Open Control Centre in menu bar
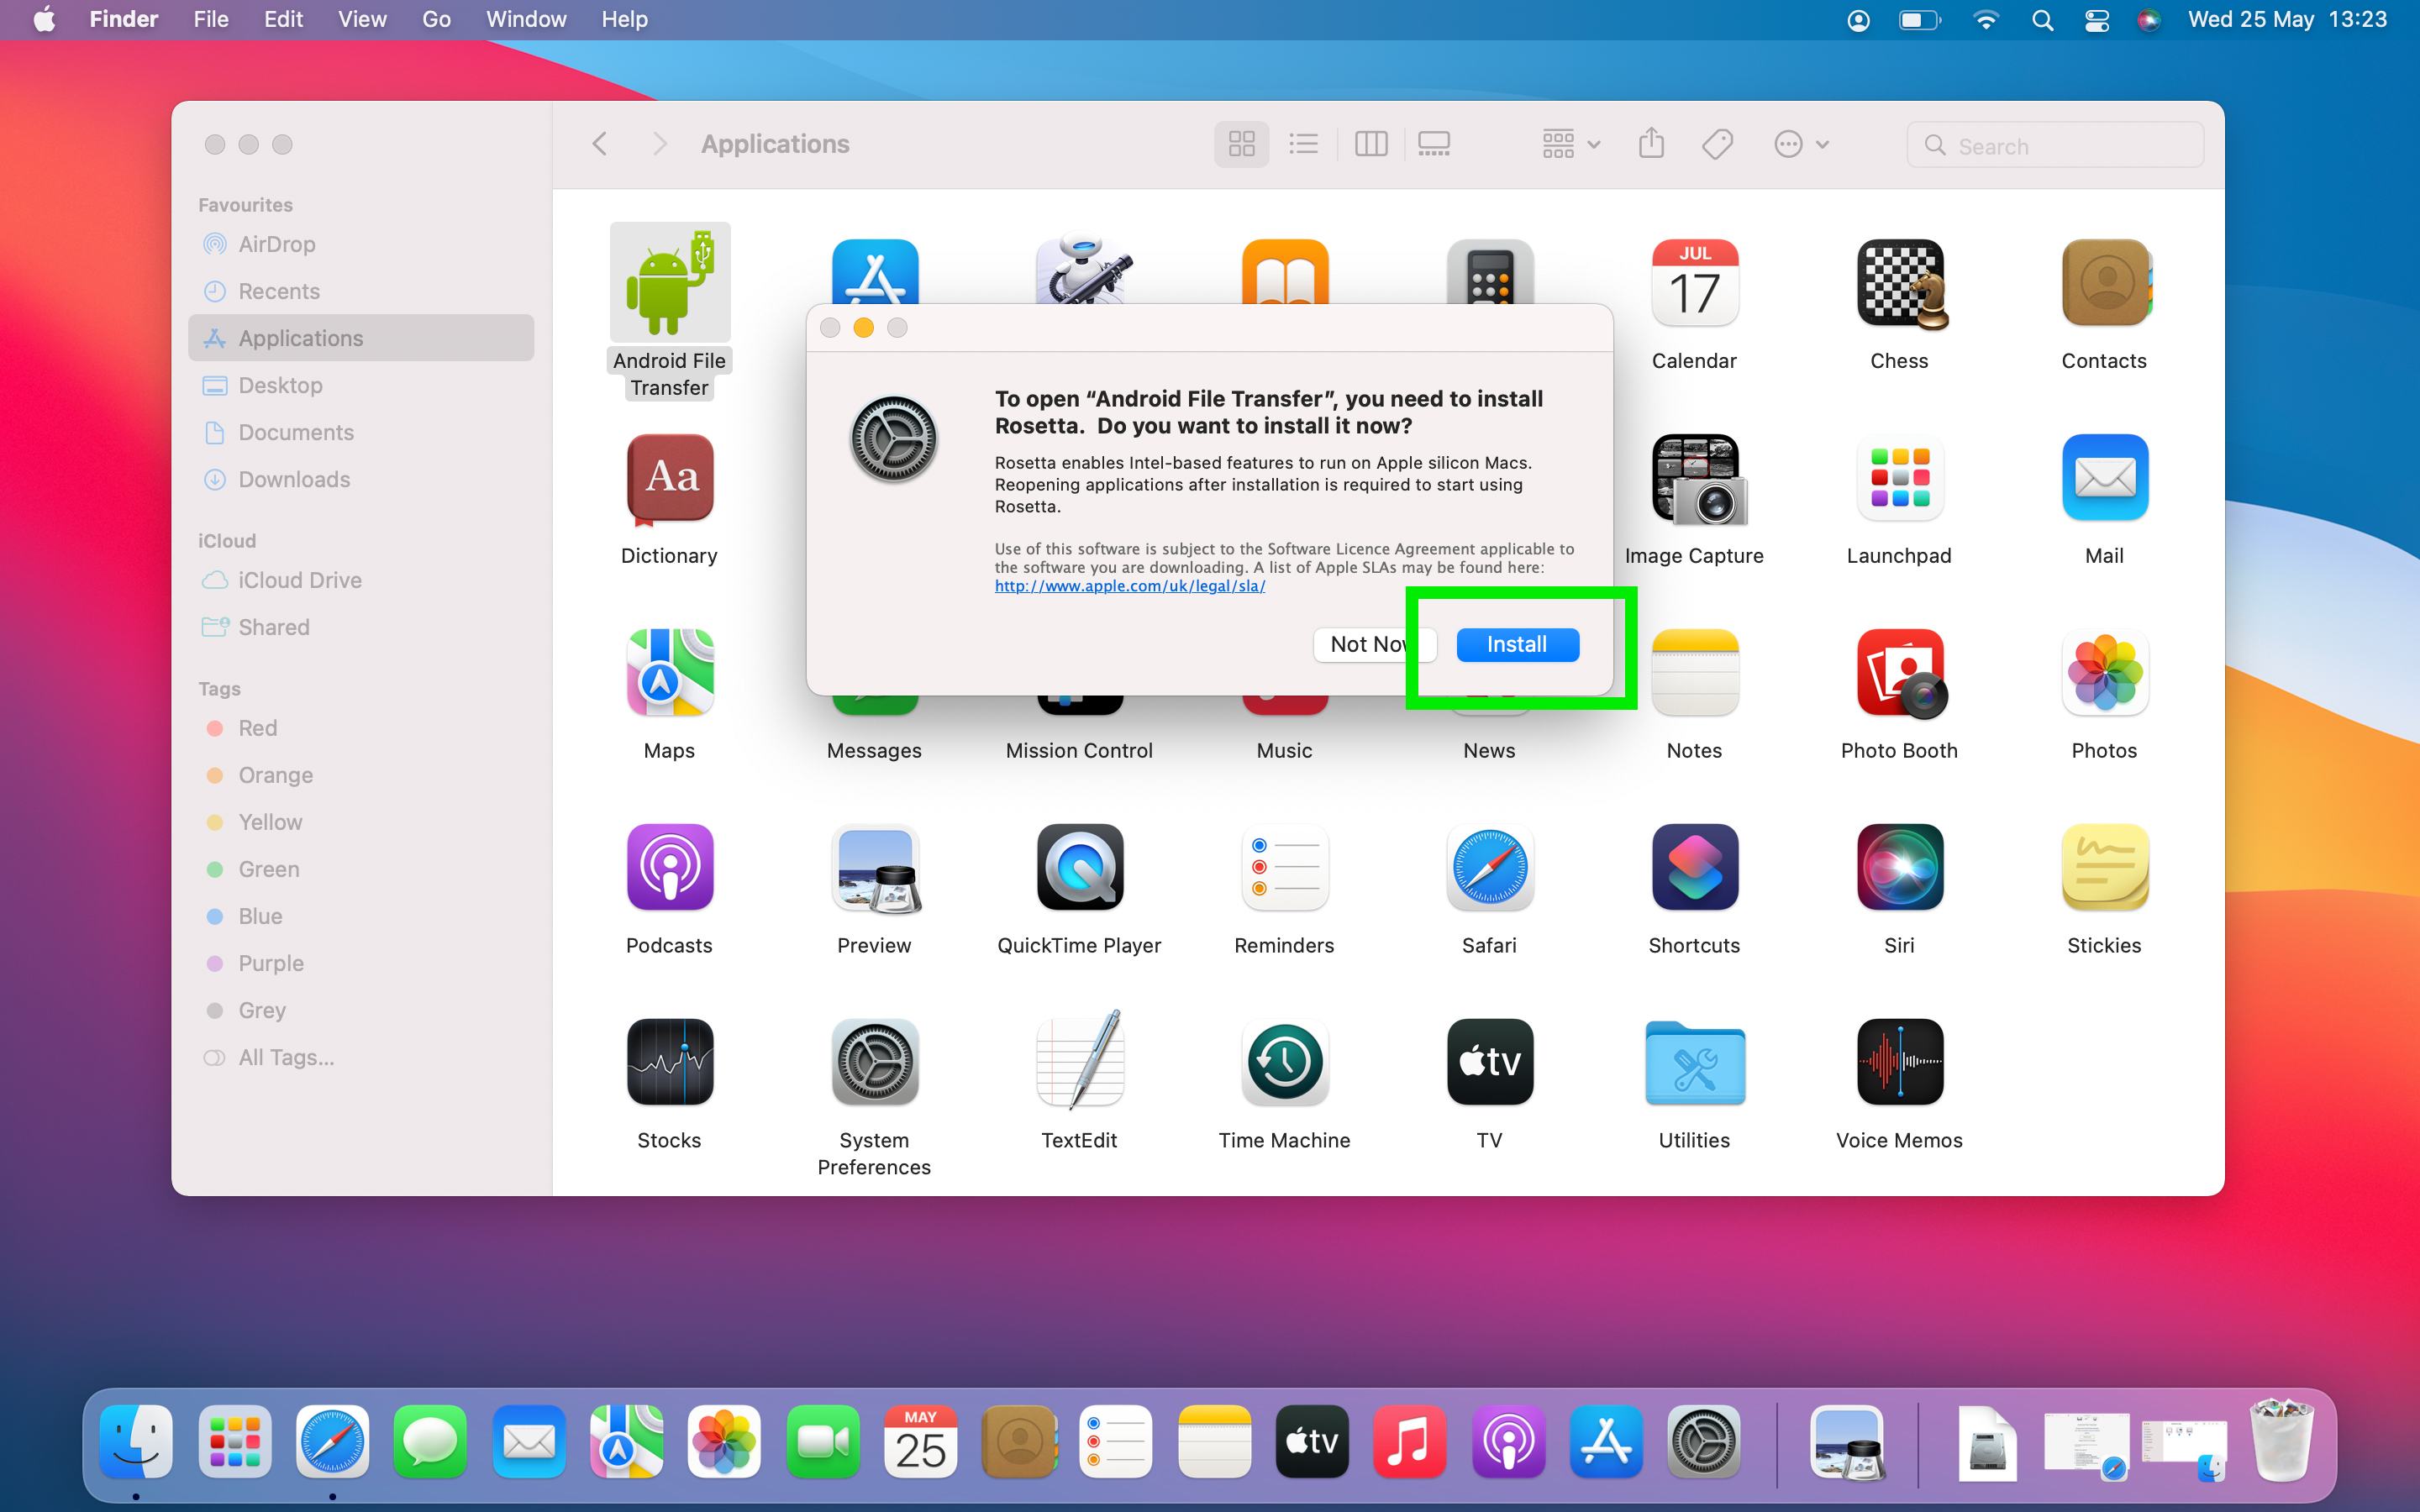The width and height of the screenshot is (2420, 1512). 2097,20
